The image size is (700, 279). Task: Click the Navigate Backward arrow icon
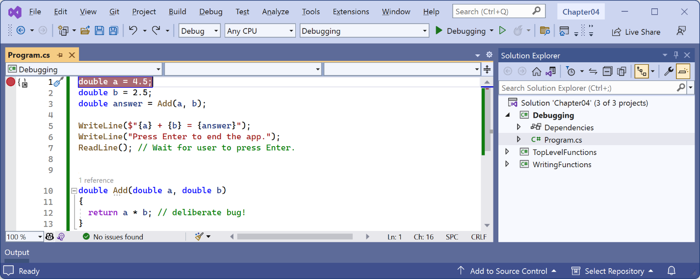[x=21, y=30]
